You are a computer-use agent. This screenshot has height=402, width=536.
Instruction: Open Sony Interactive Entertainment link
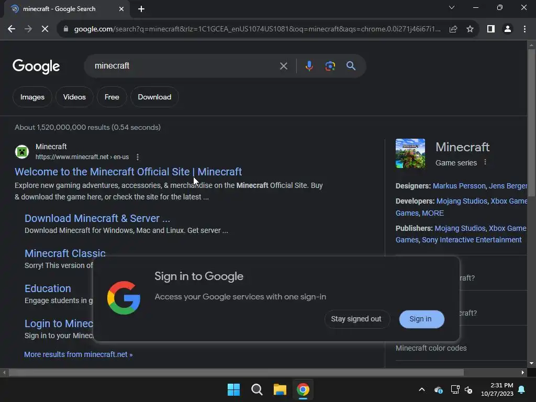472,240
